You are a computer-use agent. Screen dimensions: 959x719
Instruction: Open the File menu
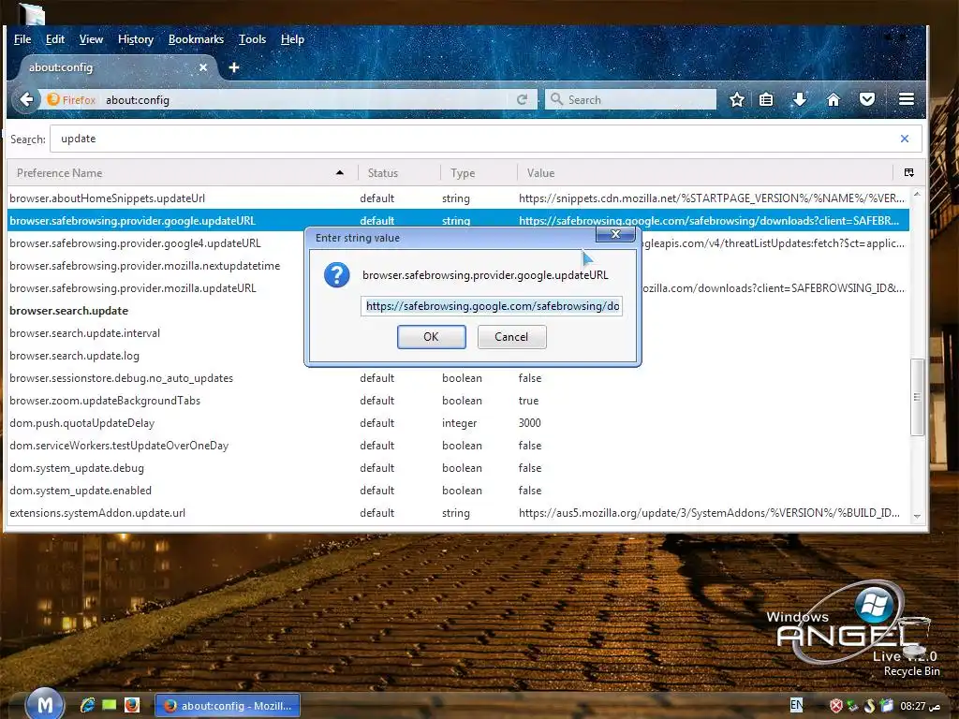point(22,39)
